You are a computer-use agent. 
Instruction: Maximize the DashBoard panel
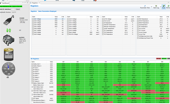coord(27,2)
